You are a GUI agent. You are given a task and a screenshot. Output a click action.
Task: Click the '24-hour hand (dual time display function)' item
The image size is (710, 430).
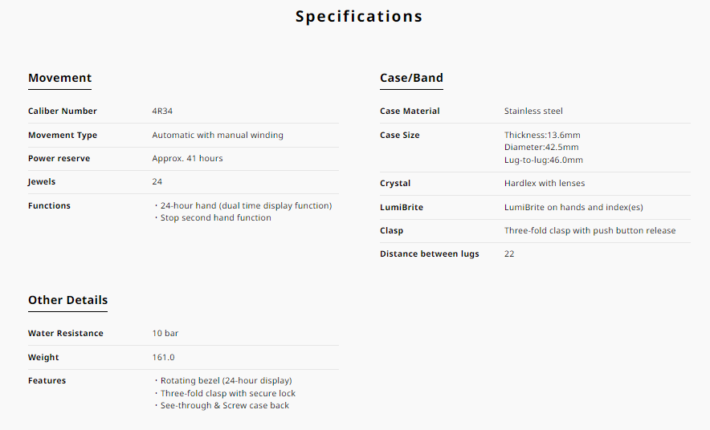246,206
